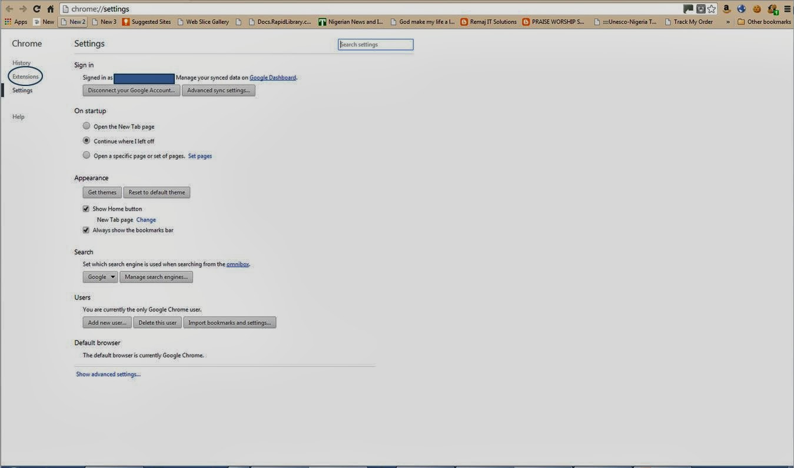Viewport: 794px width, 468px height.
Task: Click the browser Forward arrow
Action: click(x=23, y=9)
